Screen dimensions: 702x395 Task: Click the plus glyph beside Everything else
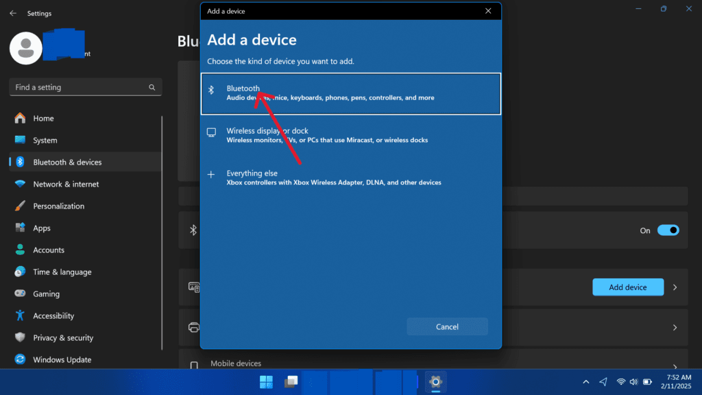point(211,175)
